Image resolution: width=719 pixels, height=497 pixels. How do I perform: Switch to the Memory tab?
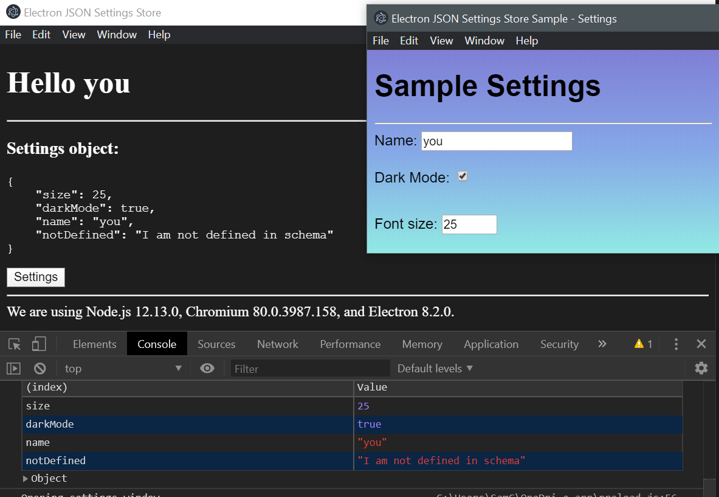[422, 344]
